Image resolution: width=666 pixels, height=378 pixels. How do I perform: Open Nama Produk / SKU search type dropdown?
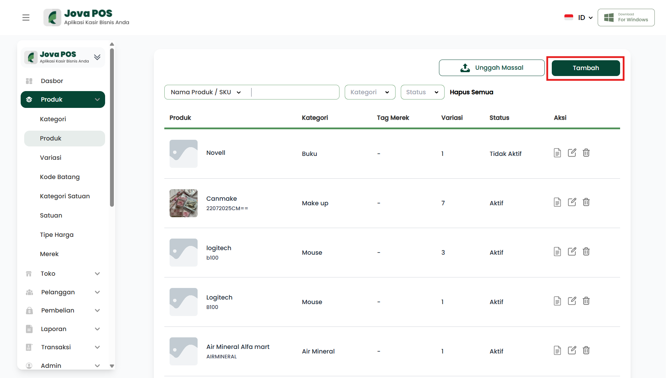point(206,92)
